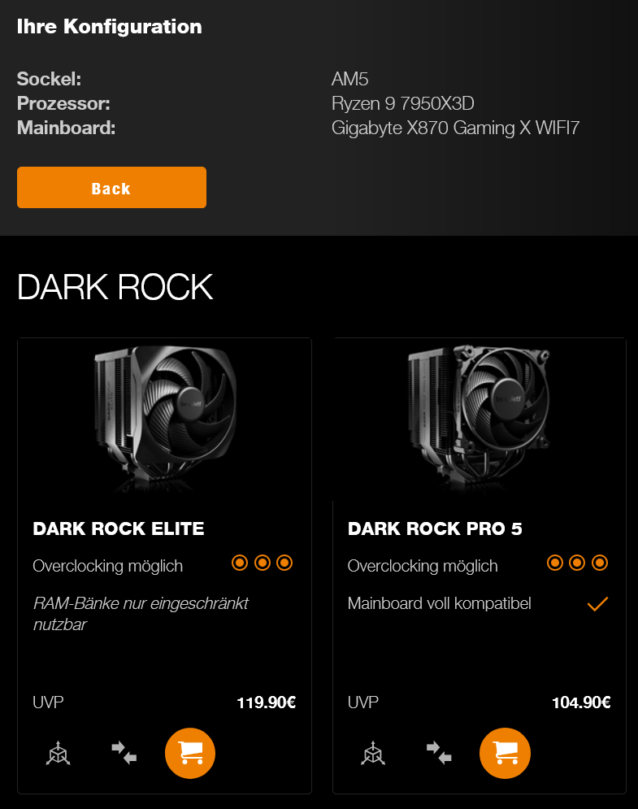
Task: Click middle overclocking rating dot for Dark Rock Elite
Action: (262, 563)
